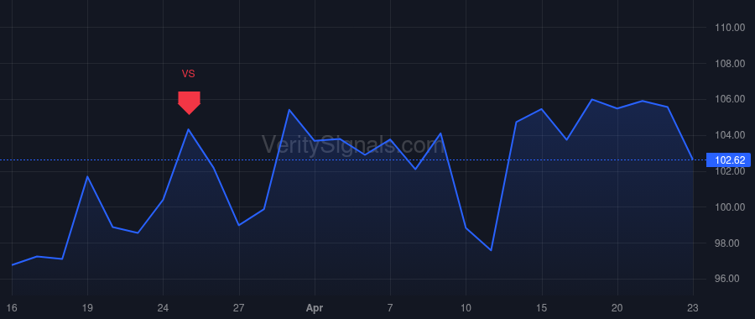Click the Apr month label on time axis
755x319 pixels.
coord(315,308)
